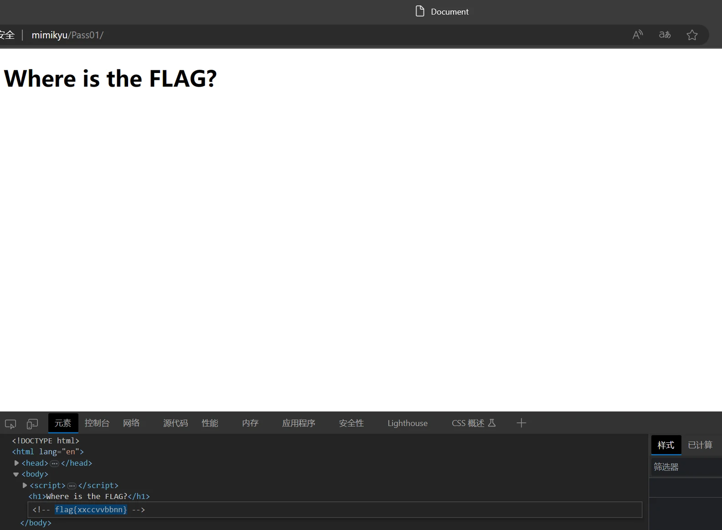Click the mimikyu/Pass01/ address bar
Image resolution: width=722 pixels, height=530 pixels.
click(x=67, y=35)
